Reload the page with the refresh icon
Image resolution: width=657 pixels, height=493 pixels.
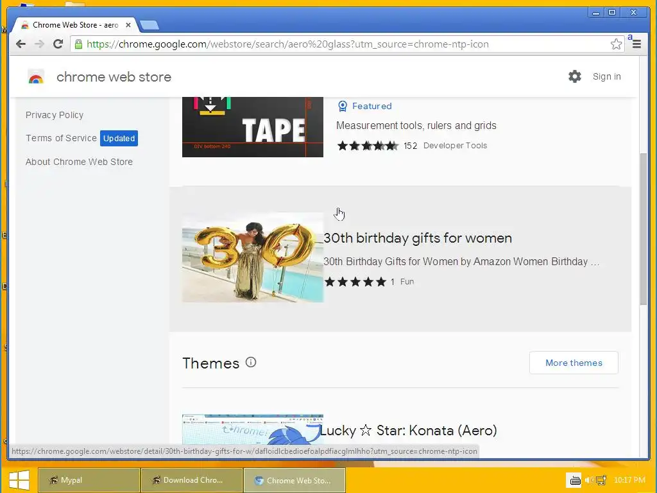click(58, 44)
